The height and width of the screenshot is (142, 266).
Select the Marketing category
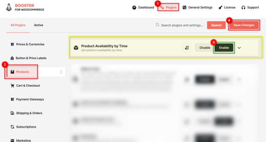(x=21, y=140)
